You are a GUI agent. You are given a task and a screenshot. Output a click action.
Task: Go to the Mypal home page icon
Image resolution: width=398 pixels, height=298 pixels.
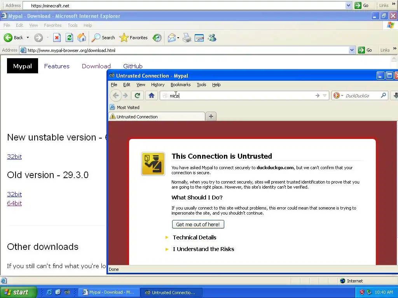152,95
